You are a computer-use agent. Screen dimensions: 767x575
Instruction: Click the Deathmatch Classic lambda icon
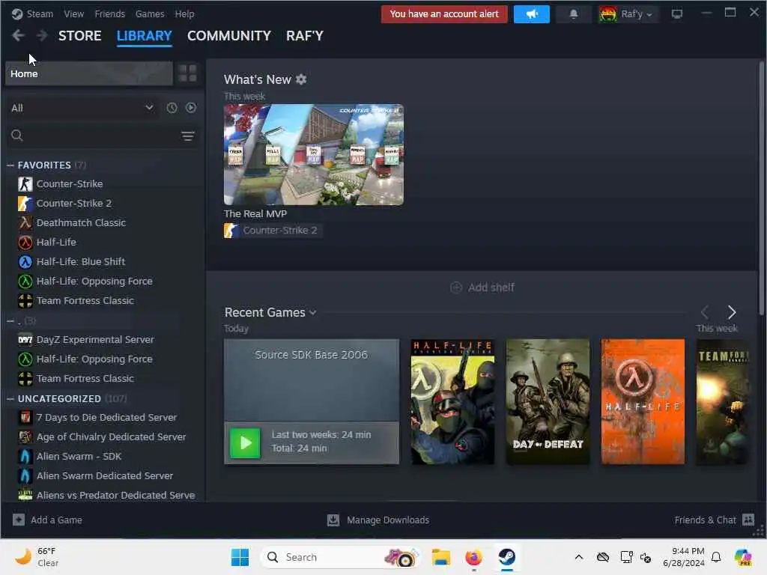pos(25,223)
